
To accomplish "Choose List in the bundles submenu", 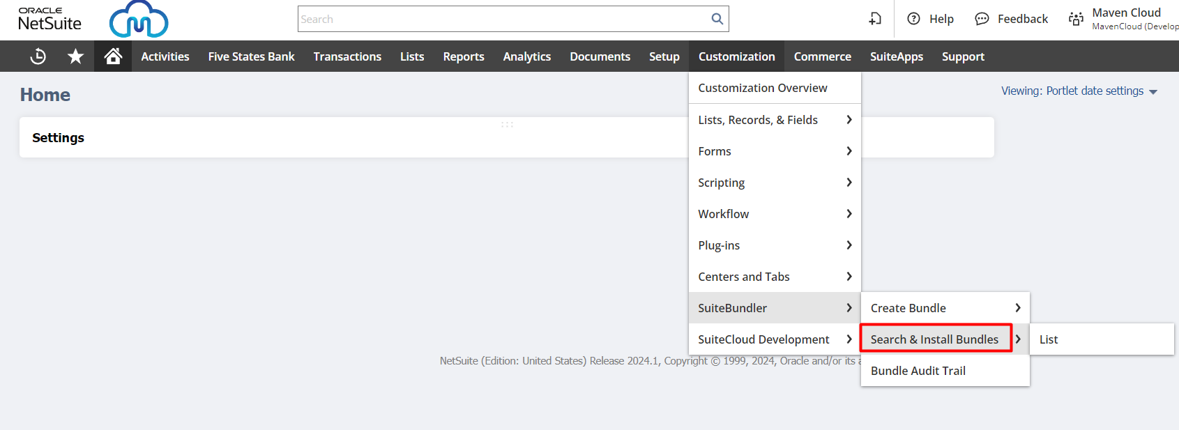I will point(1049,339).
